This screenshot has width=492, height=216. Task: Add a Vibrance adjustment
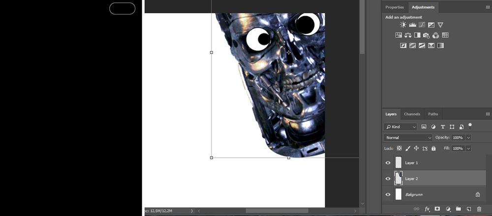[440, 25]
